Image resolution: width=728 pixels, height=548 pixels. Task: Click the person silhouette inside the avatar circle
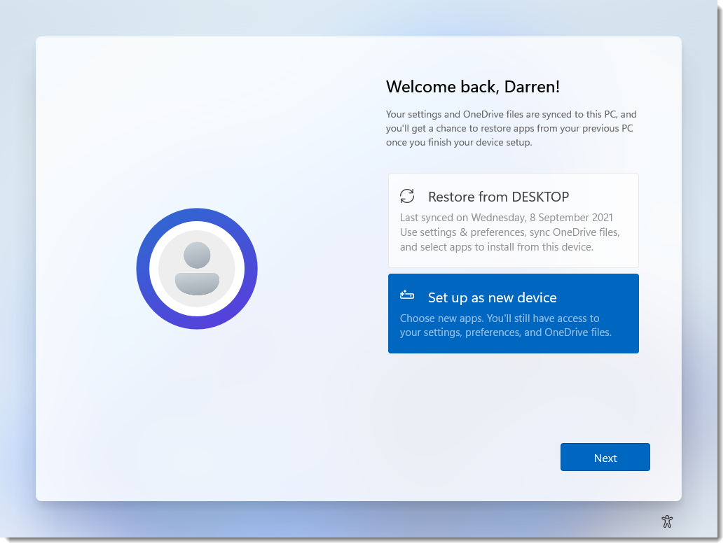(197, 268)
